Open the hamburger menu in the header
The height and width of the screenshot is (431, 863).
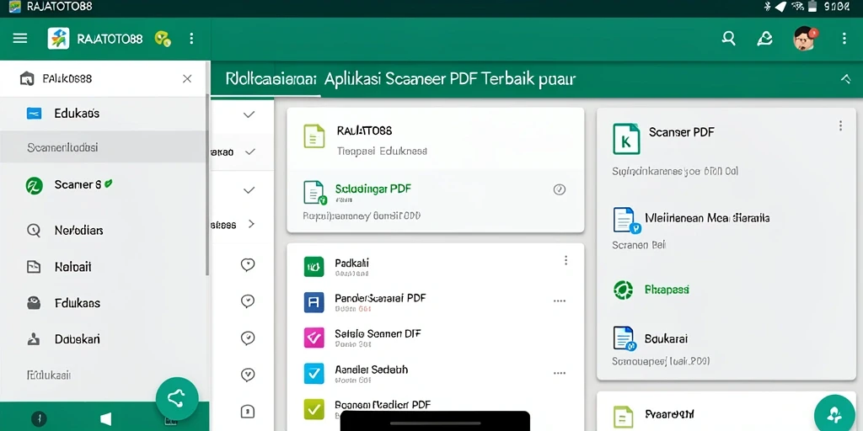pyautogui.click(x=20, y=39)
